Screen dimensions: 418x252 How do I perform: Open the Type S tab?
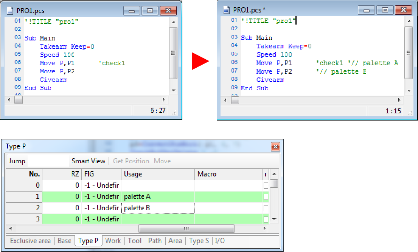199,241
